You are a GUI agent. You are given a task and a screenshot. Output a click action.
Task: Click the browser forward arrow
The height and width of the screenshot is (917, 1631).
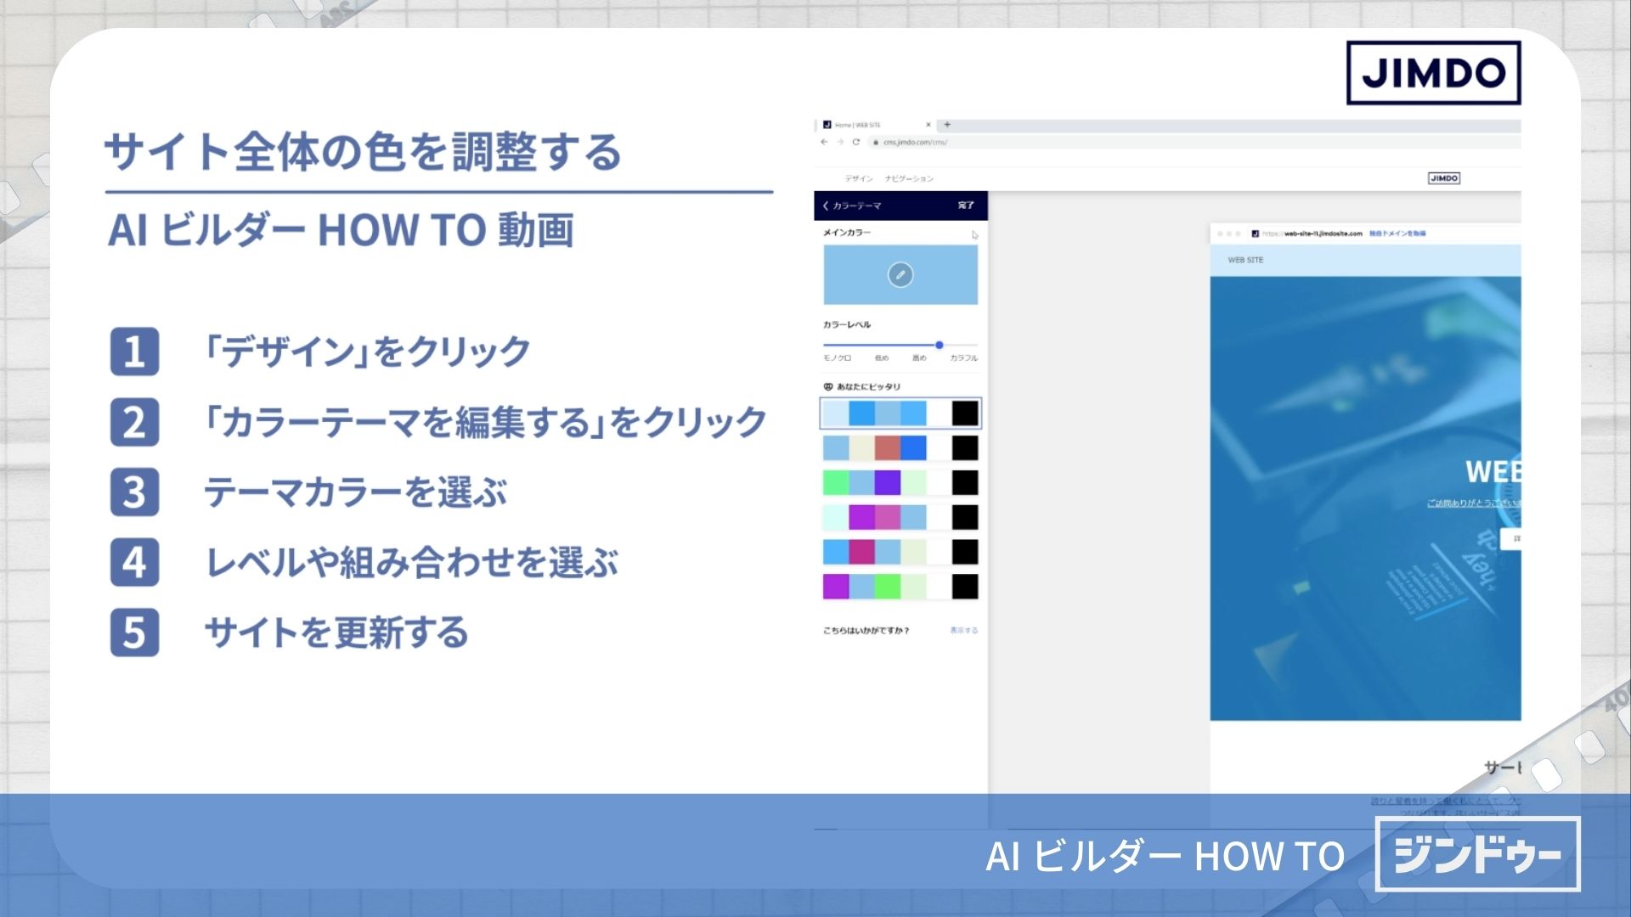coord(840,142)
